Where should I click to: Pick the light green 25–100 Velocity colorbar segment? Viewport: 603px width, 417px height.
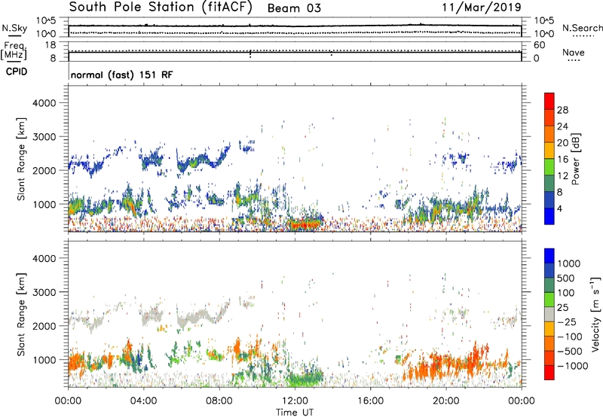click(549, 300)
